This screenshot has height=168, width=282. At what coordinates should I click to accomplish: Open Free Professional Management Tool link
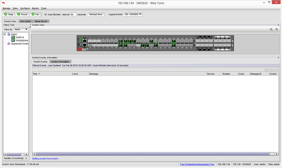tap(197, 164)
